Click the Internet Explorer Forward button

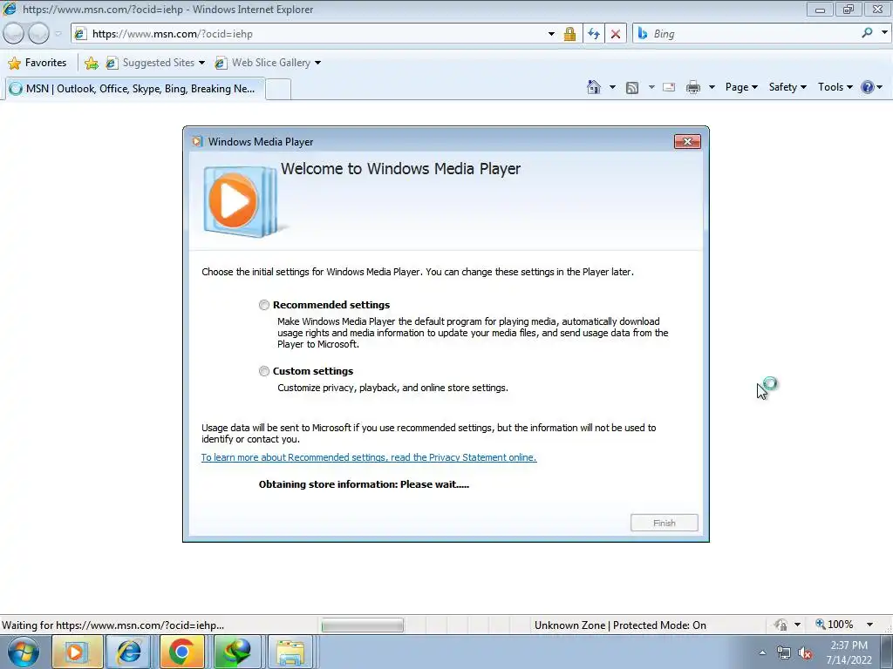pos(38,34)
